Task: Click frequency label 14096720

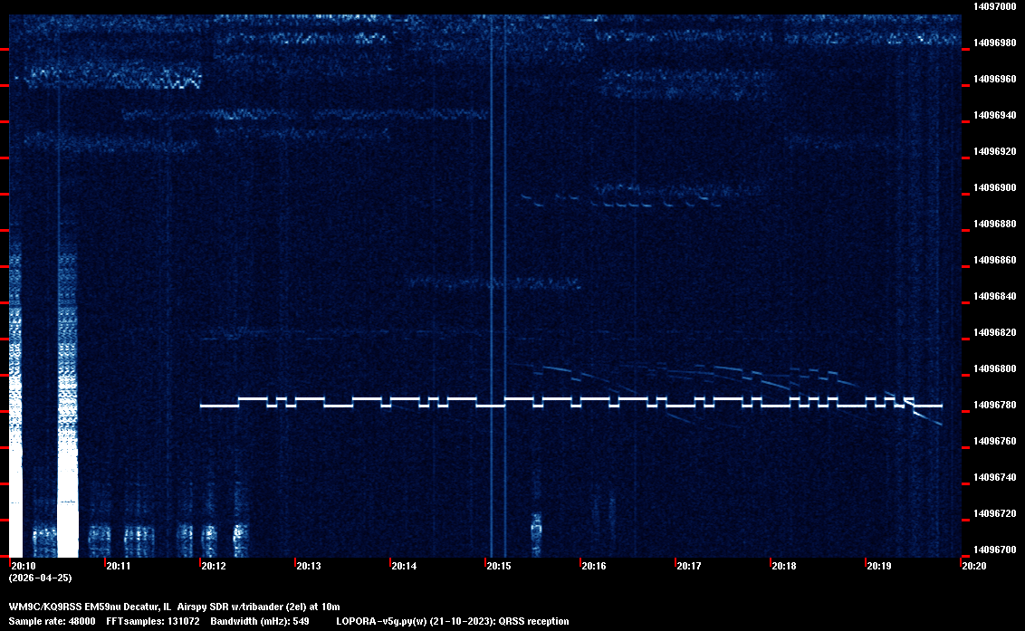Action: pyautogui.click(x=995, y=513)
